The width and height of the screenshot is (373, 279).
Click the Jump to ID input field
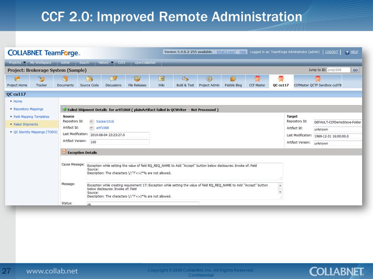tap(338, 70)
